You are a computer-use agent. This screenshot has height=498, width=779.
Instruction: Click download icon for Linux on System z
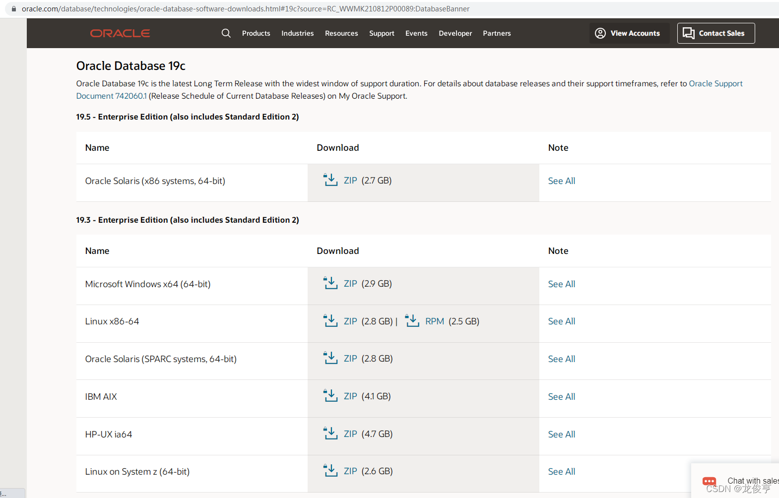pyautogui.click(x=330, y=471)
